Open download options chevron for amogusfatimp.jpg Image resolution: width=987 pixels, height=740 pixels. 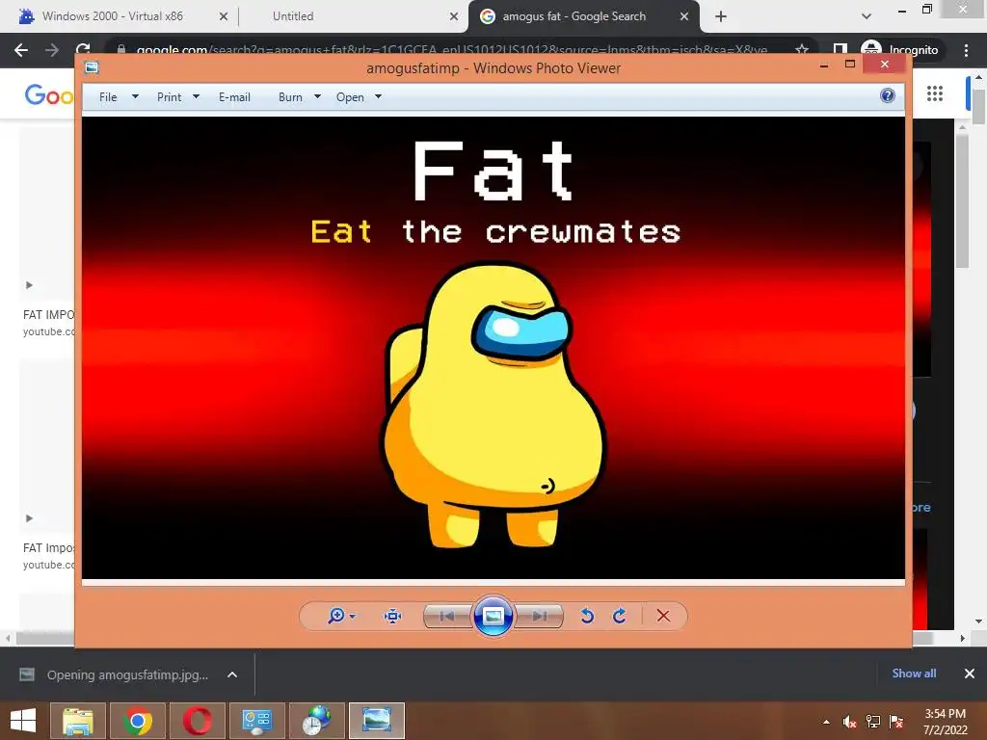[232, 674]
